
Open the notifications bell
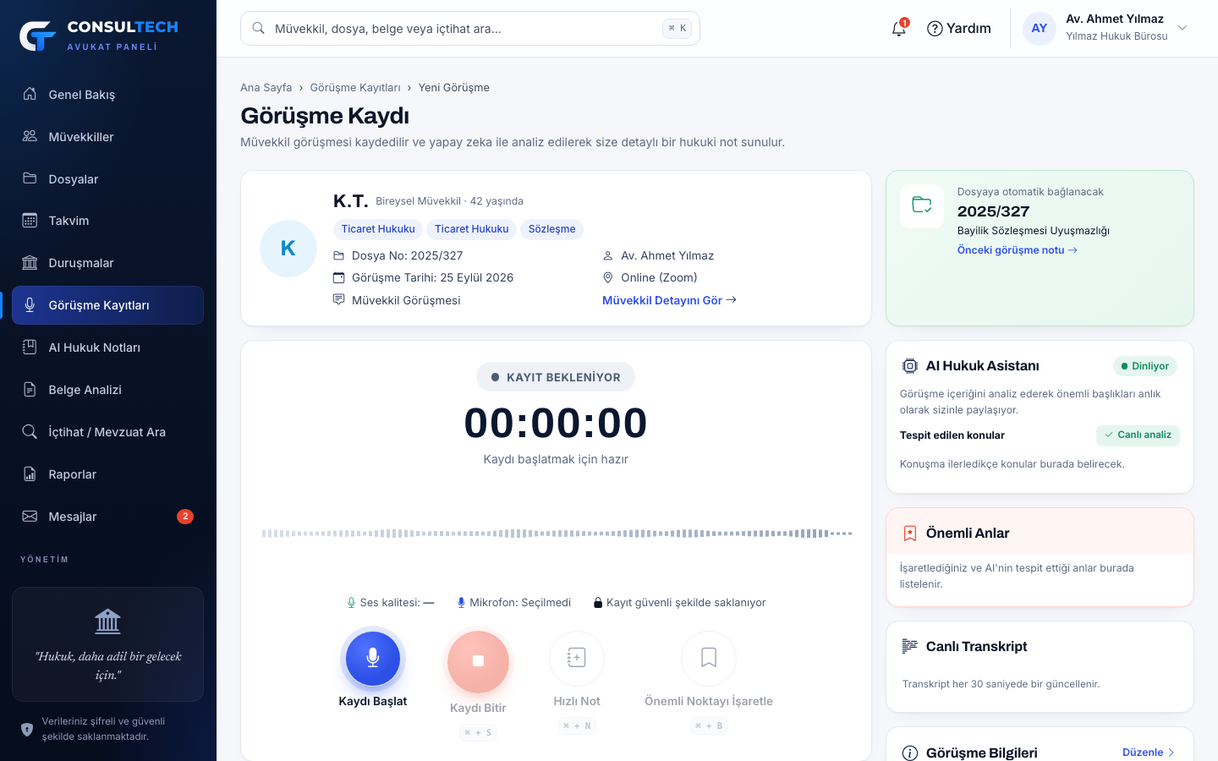[899, 28]
